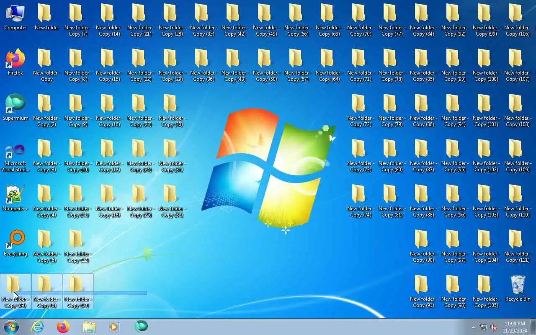Select the folder 'New folder - Copy (57)'
This screenshot has height=335, width=536.
pyautogui.click(x=298, y=65)
